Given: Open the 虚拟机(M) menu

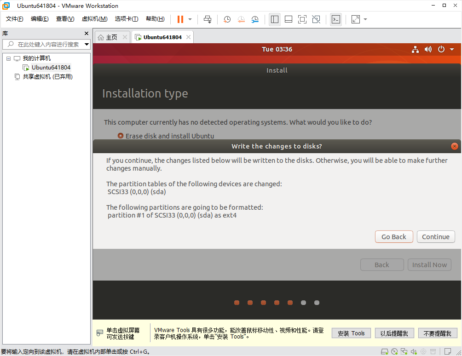Looking at the screenshot, I should (x=94, y=19).
